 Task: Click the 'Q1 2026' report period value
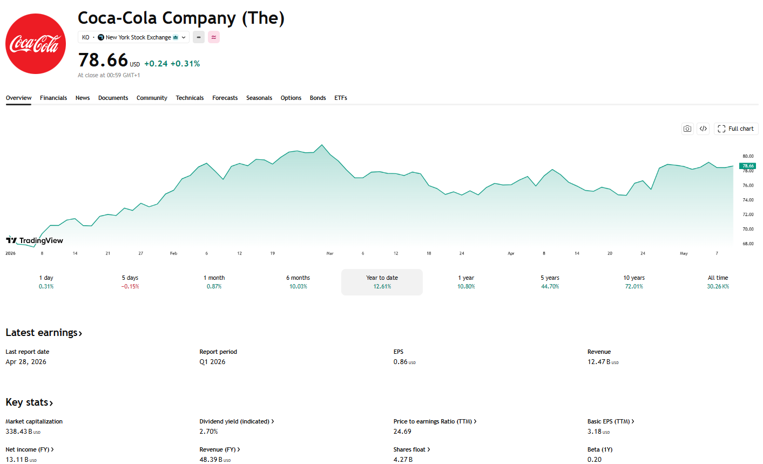coord(212,362)
